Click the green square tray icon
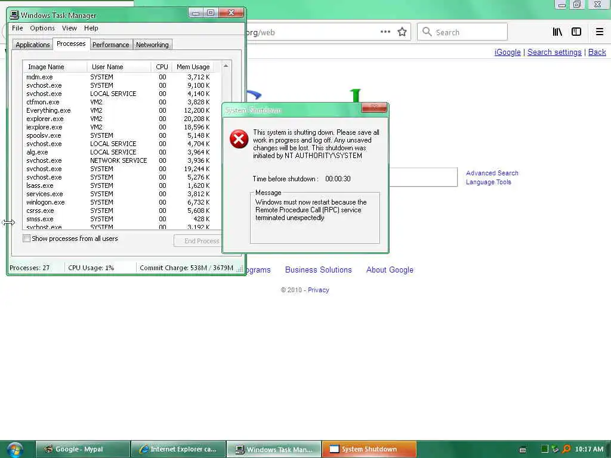The width and height of the screenshot is (611, 458). pos(544,449)
